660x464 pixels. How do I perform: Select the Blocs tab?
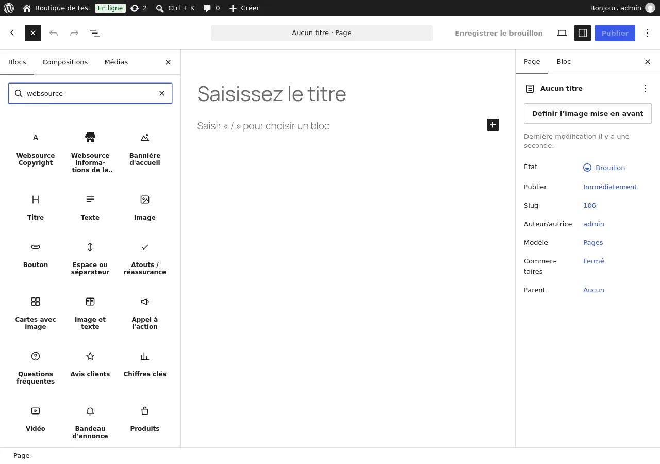click(17, 62)
